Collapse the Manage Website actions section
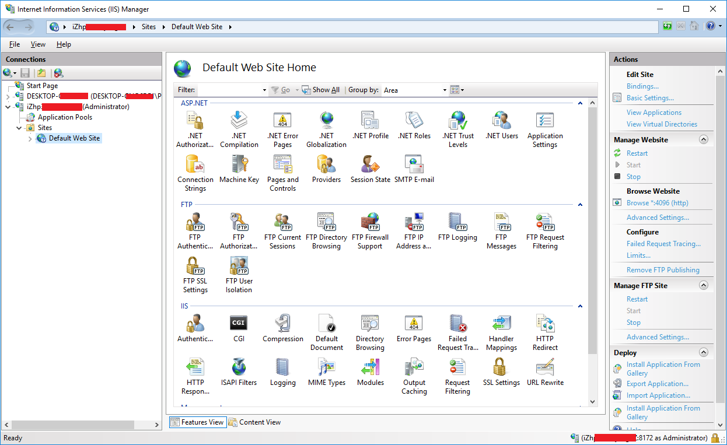This screenshot has width=727, height=445. [x=703, y=140]
